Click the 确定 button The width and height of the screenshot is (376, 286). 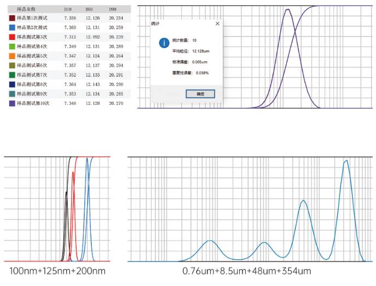click(200, 94)
